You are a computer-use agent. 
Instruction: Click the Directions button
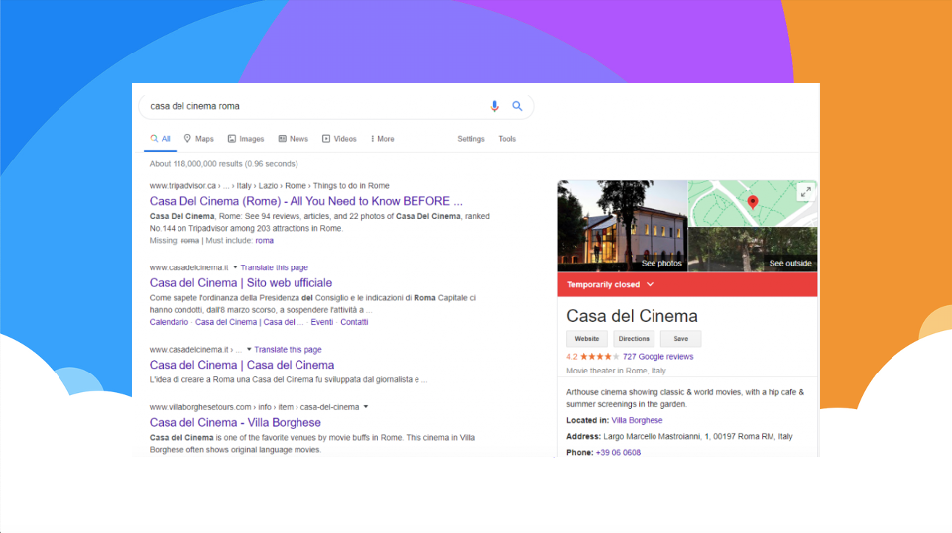634,339
